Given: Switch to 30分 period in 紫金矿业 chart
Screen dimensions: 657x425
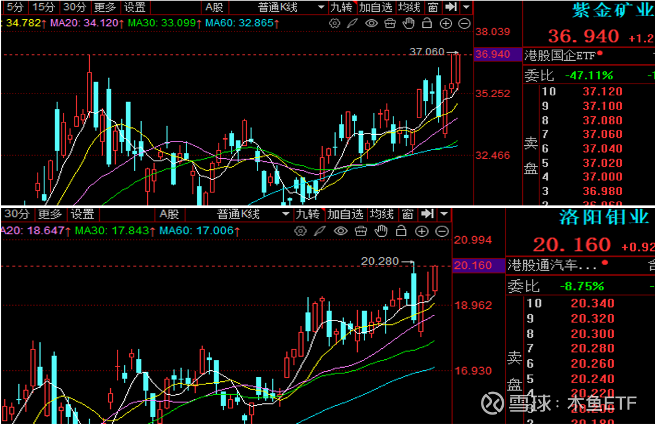Looking at the screenshot, I should pos(75,7).
